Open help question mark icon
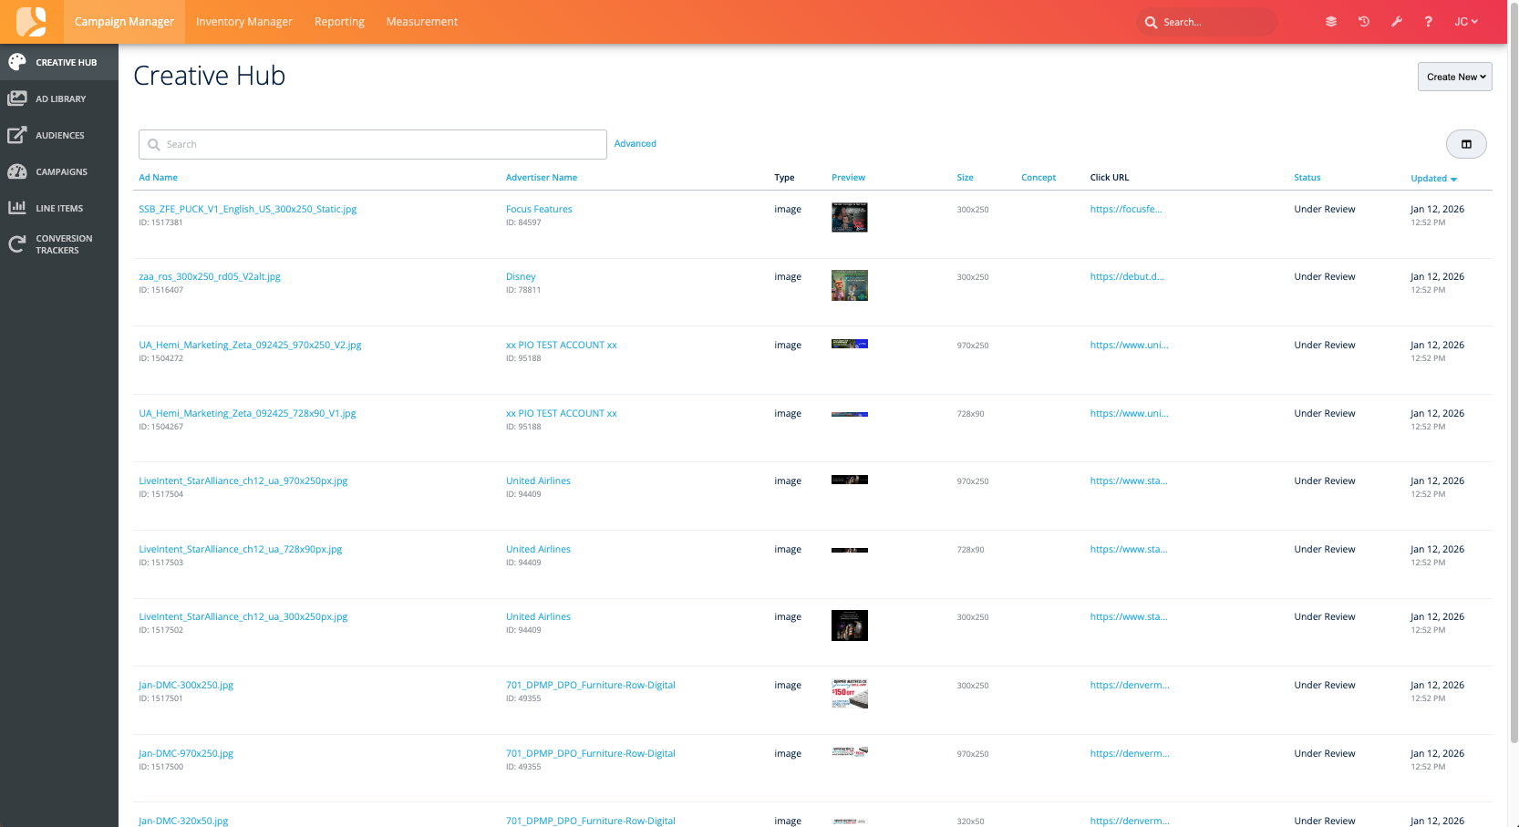Screen dimensions: 1519x827 (1428, 22)
